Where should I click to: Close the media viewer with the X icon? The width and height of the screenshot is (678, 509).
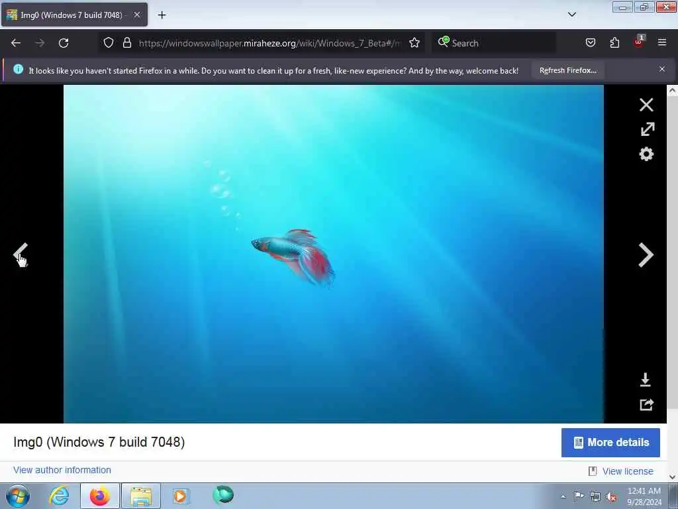pos(646,105)
